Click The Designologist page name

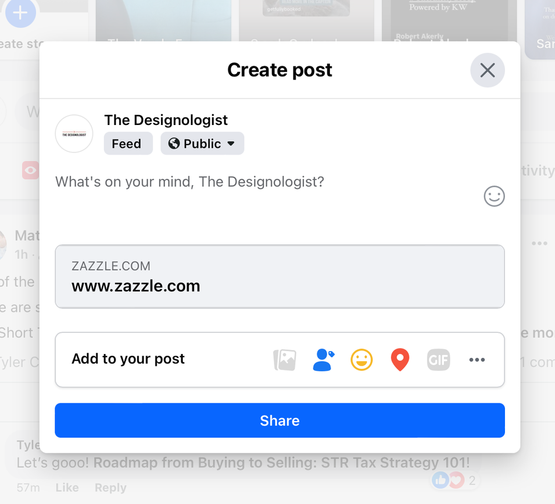click(166, 120)
